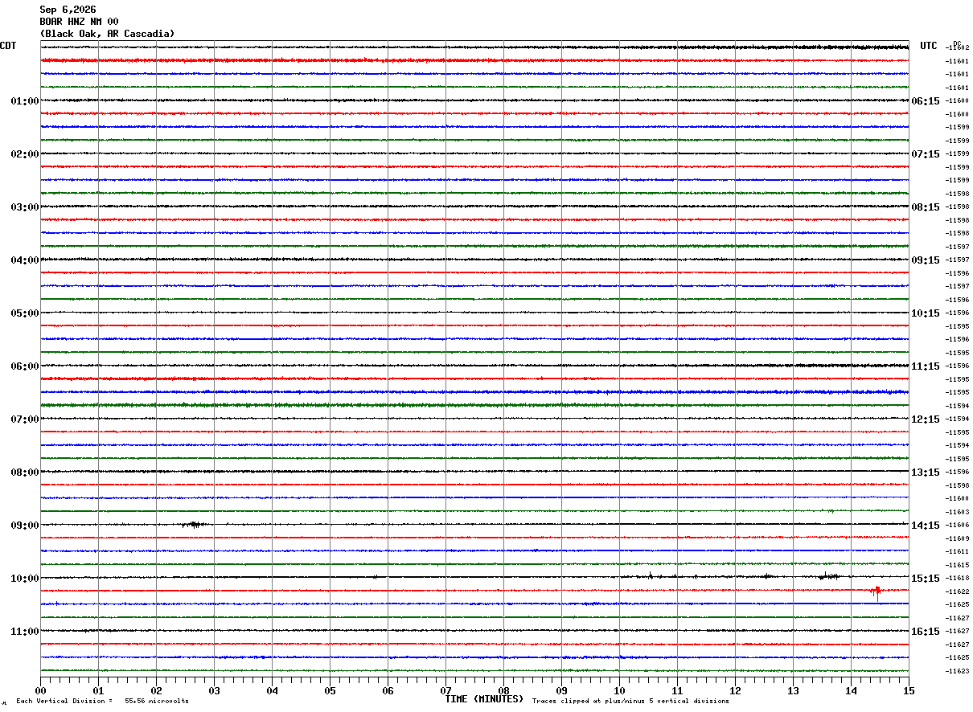Click the Each Vertical Division microvolts note

pos(102,702)
